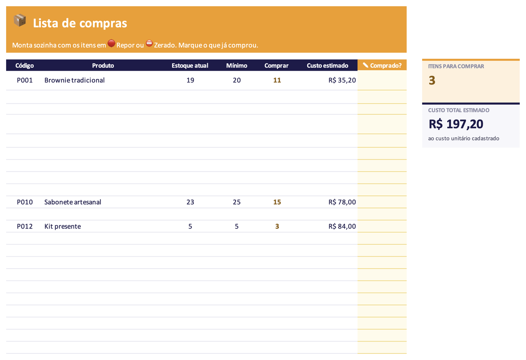Click minimum value 20 for Brownie tradicional

coord(237,80)
